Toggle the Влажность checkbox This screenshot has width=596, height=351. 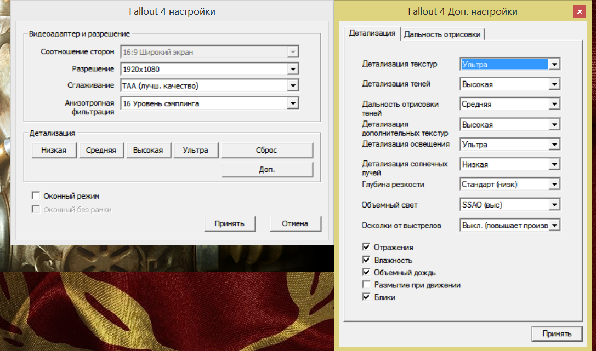point(366,260)
